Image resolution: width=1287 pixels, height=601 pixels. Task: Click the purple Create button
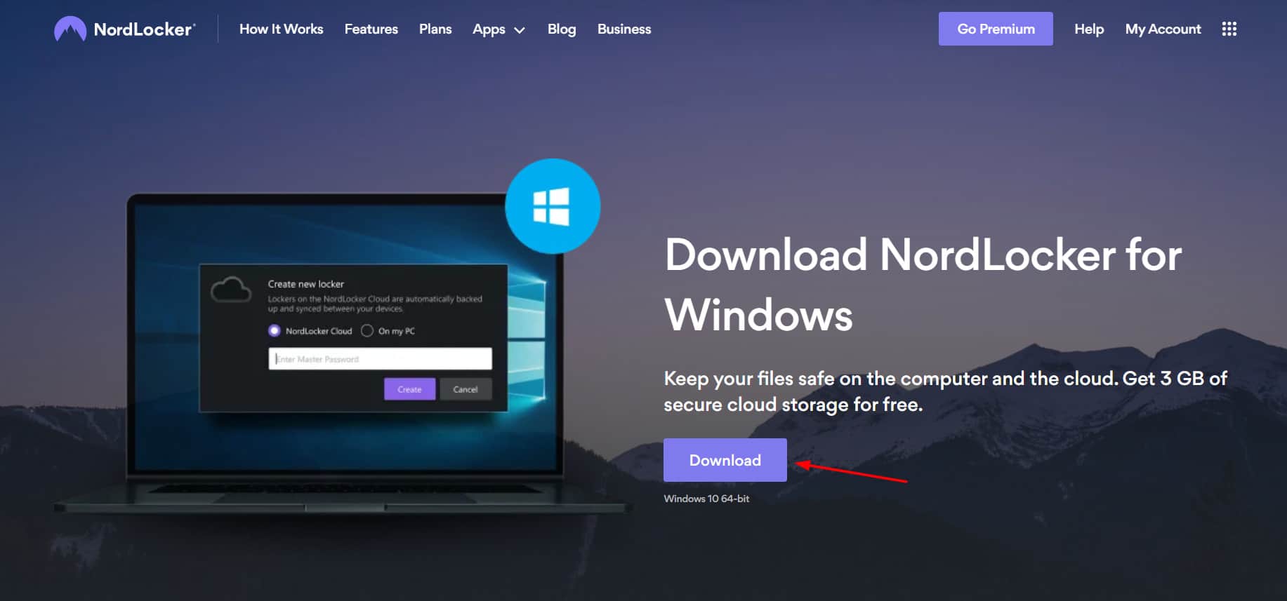[409, 389]
